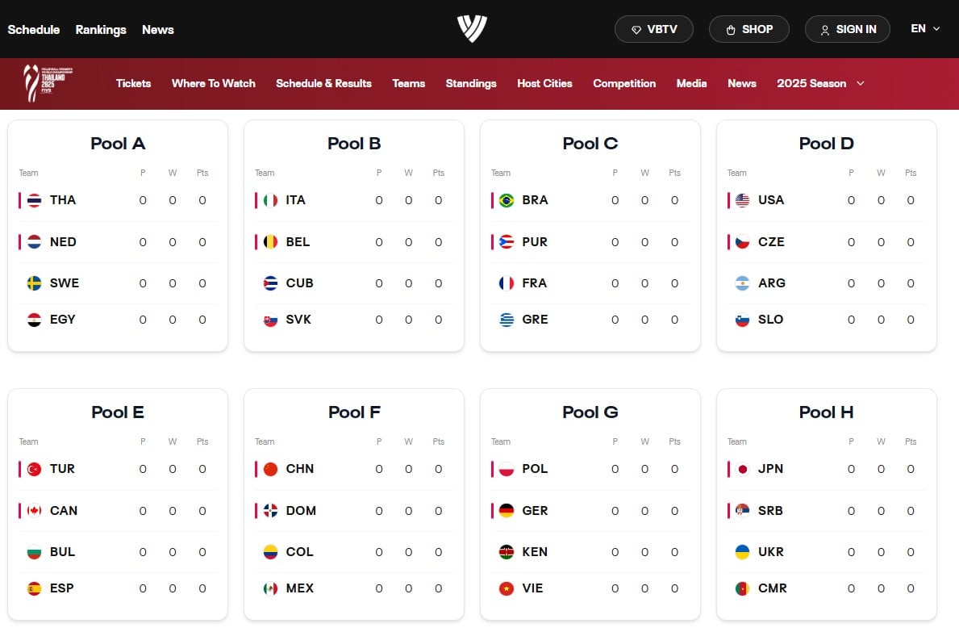Click the Turkey flag icon in Pool E
The height and width of the screenshot is (636, 959).
[x=34, y=469]
